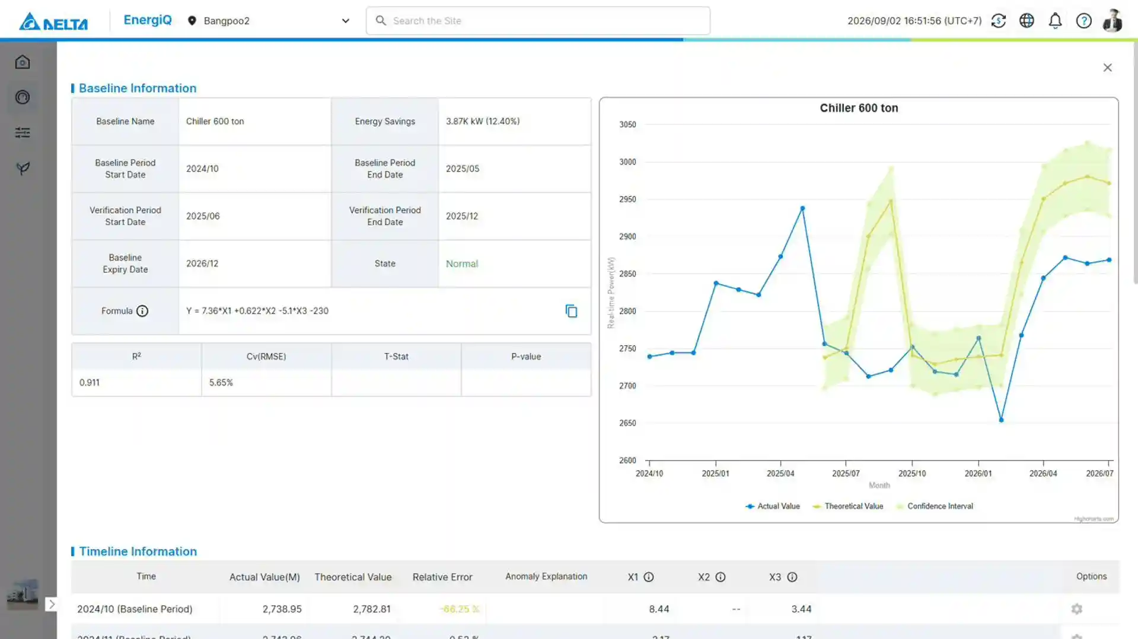Open the notifications bell
This screenshot has height=639, width=1138.
[1055, 21]
